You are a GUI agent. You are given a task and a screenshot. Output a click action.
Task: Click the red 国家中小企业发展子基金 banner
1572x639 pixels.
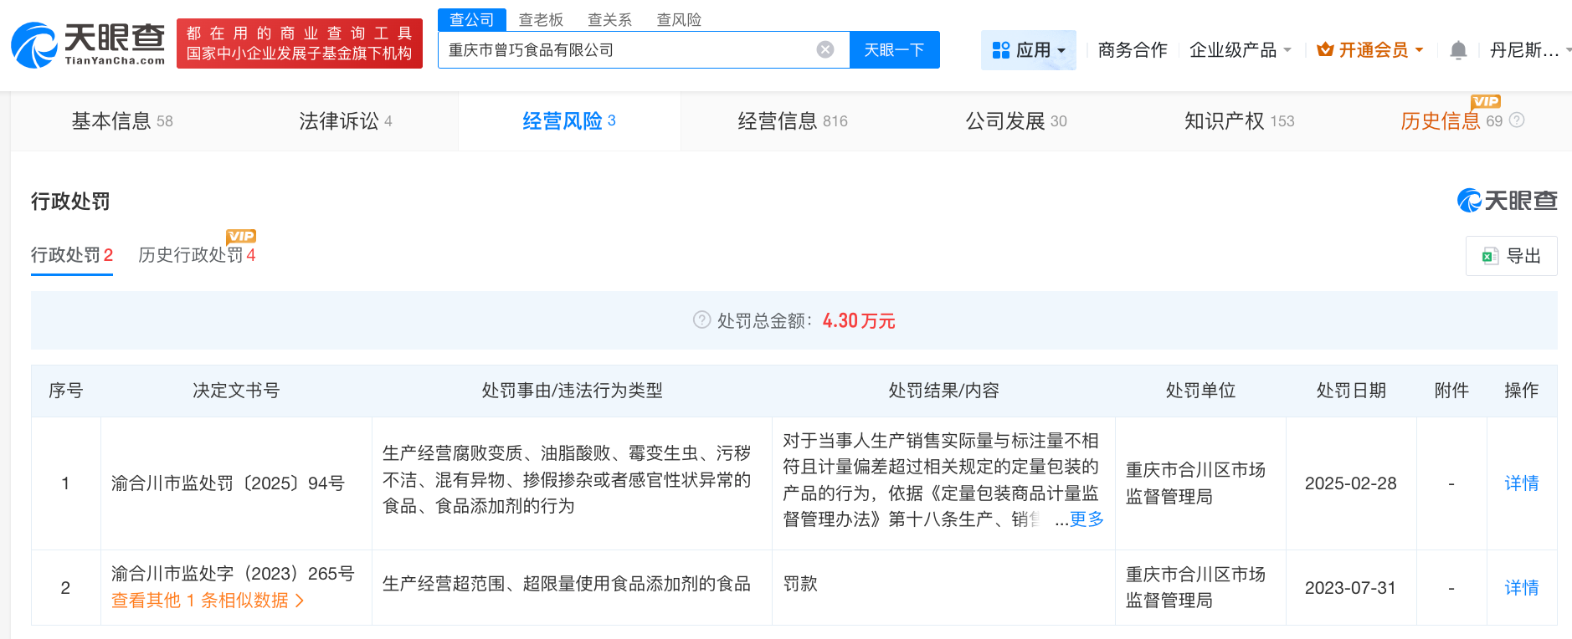300,43
